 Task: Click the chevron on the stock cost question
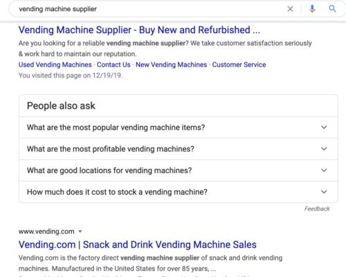324,192
